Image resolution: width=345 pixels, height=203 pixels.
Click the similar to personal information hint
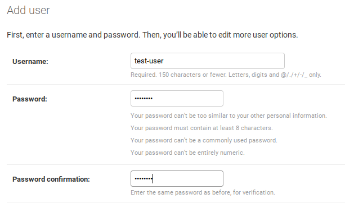pos(228,116)
